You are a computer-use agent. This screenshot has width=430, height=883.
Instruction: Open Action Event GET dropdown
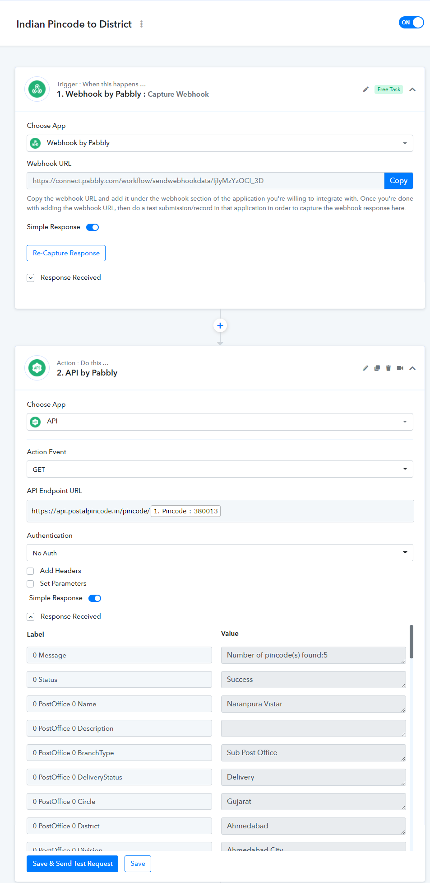(x=220, y=469)
